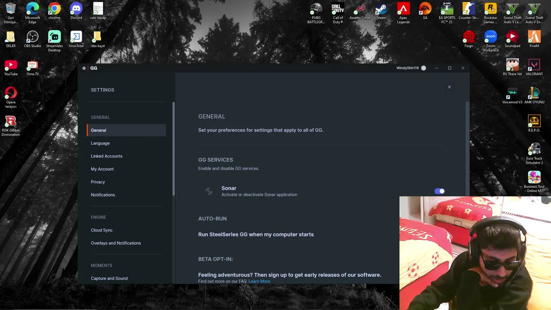Screen dimensions: 551x310
Task: Launch RV There Yet shortcut
Action: (512, 68)
